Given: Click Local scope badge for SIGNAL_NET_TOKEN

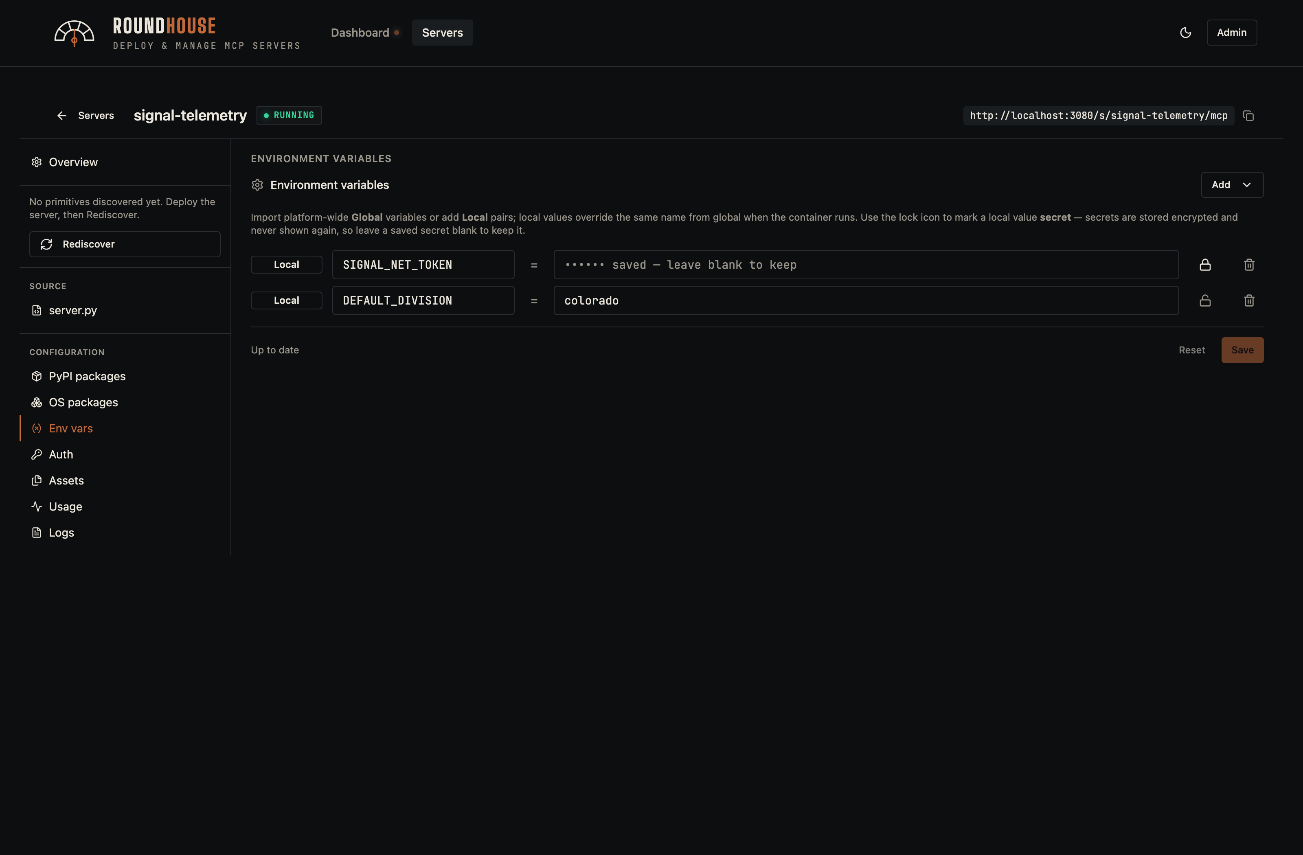Looking at the screenshot, I should 286,265.
